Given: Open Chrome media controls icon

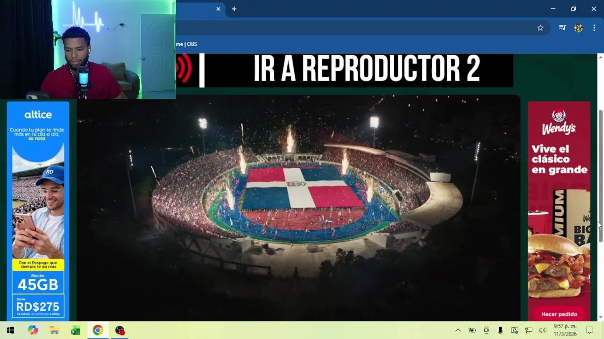Looking at the screenshot, I should (562, 28).
